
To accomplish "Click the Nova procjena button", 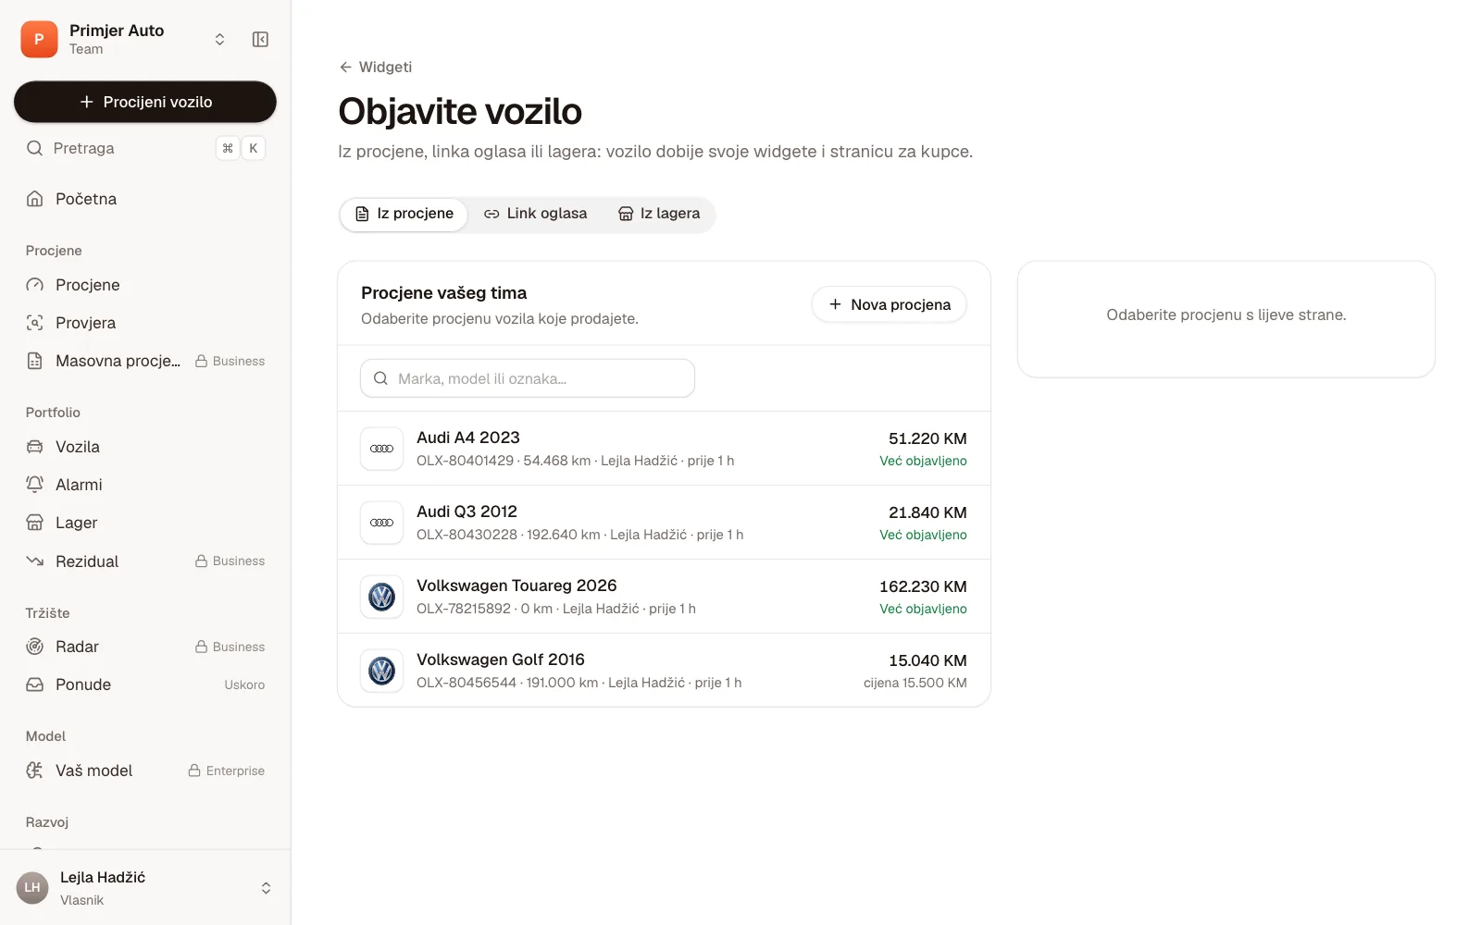I will (x=889, y=304).
